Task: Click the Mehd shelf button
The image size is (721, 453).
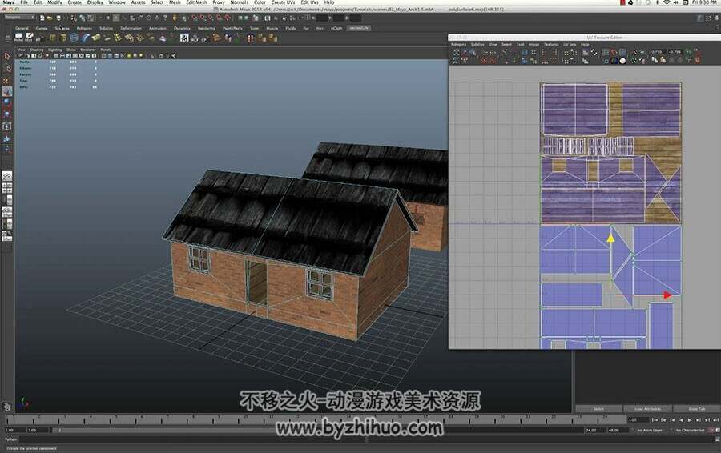Action: [x=18, y=38]
